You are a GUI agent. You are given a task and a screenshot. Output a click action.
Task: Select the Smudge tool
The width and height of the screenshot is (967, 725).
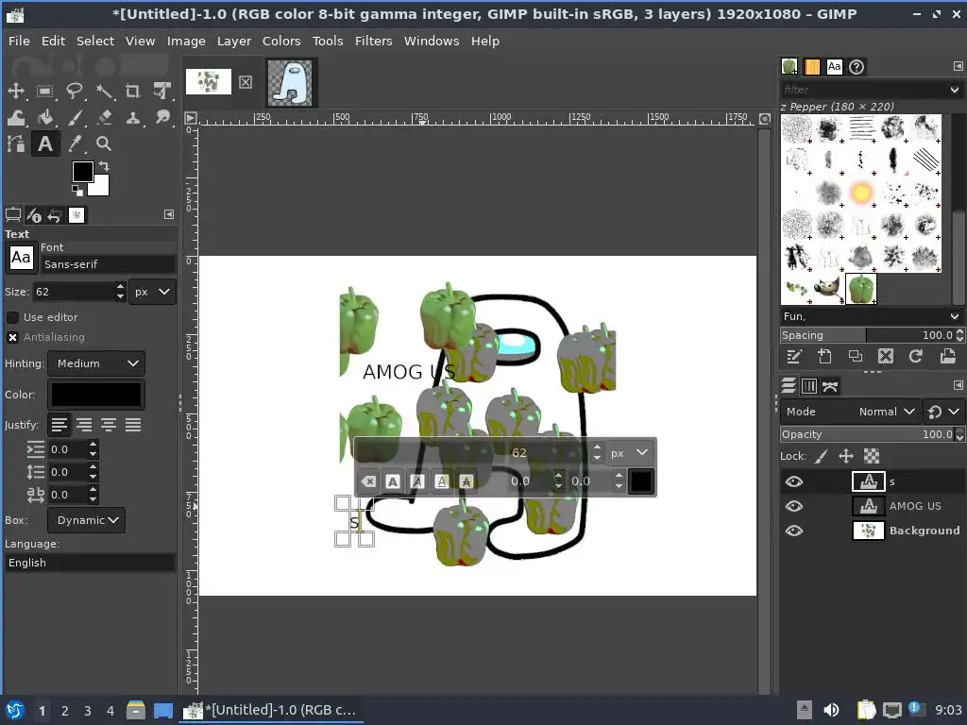162,117
